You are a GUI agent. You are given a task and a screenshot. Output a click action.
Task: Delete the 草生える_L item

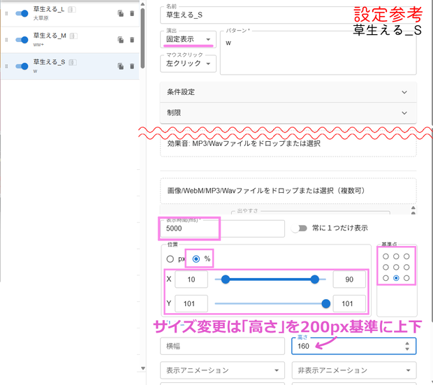pos(132,13)
